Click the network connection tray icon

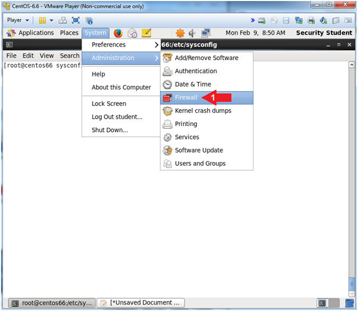click(x=206, y=33)
